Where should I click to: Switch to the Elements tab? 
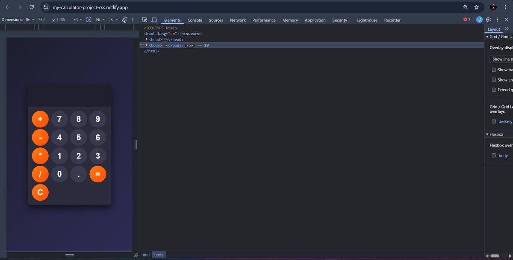point(172,20)
